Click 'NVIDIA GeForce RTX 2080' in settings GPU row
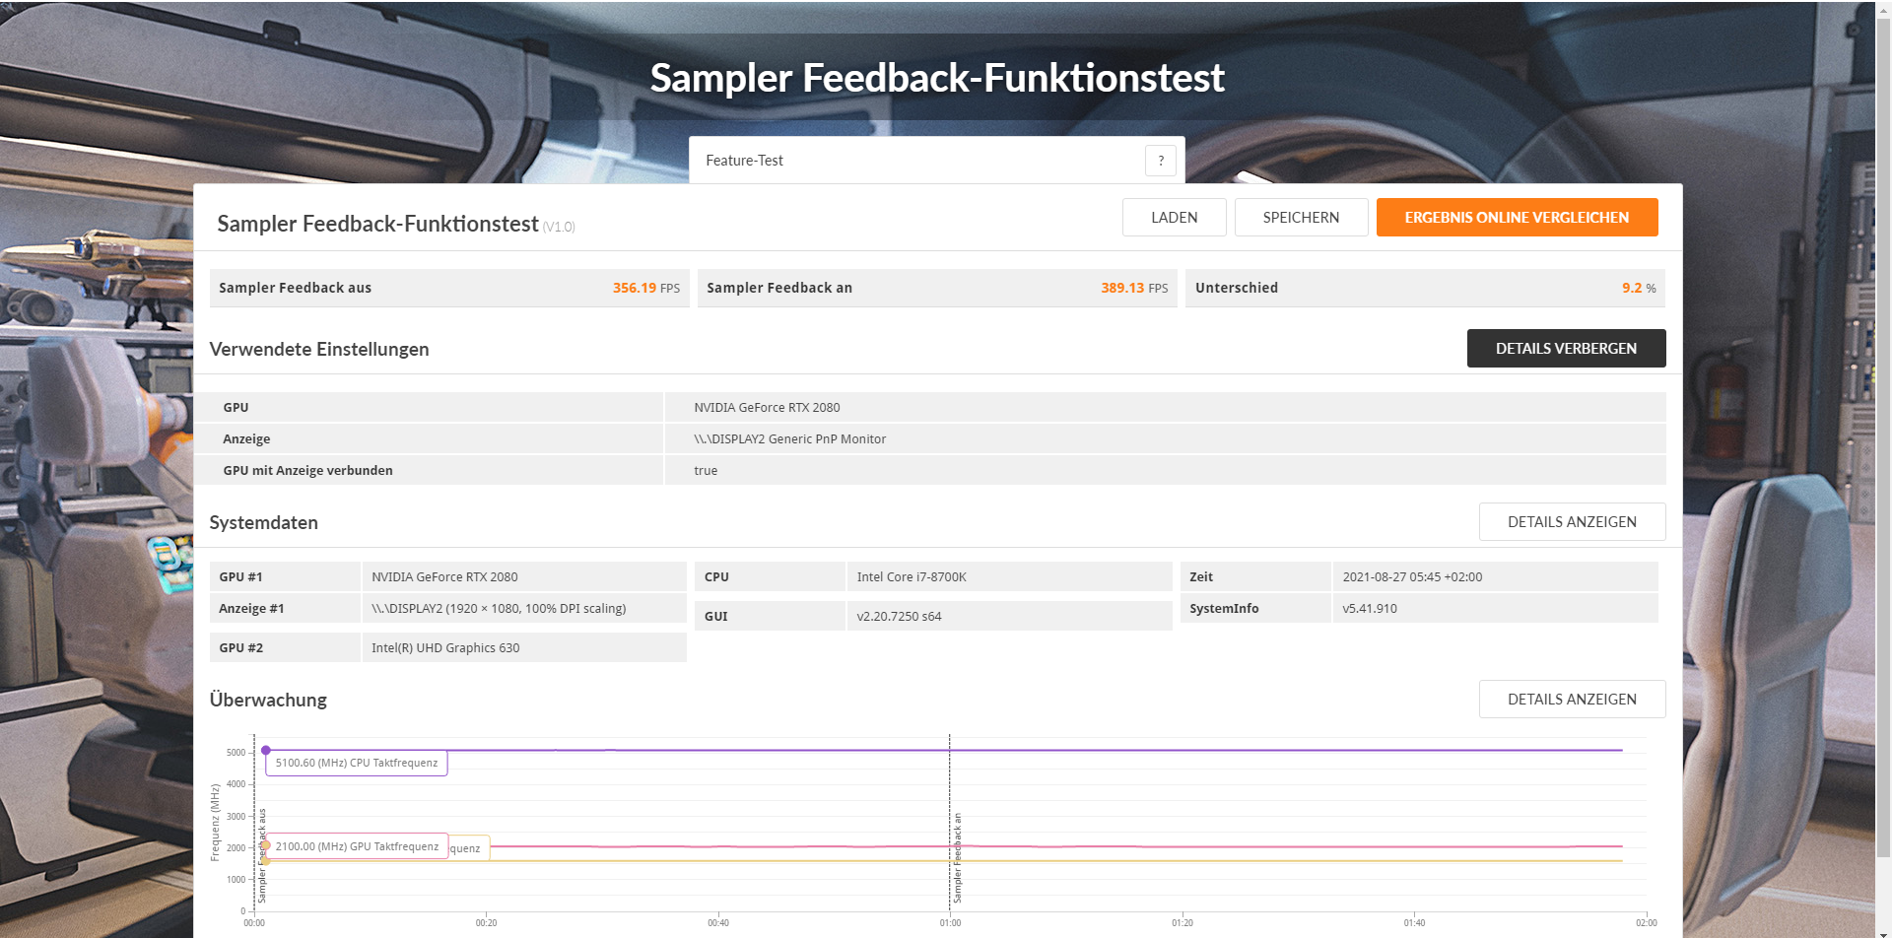This screenshot has width=1892, height=938. (767, 408)
